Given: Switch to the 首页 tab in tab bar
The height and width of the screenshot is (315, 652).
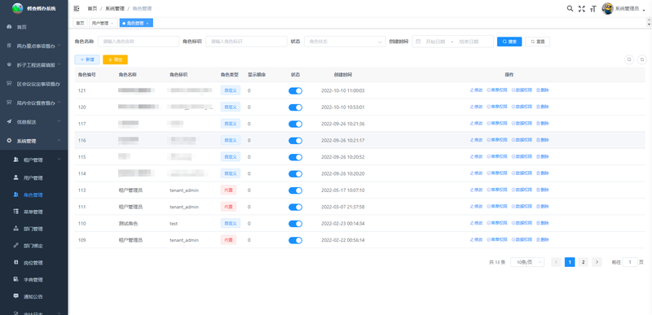Looking at the screenshot, I should [80, 24].
